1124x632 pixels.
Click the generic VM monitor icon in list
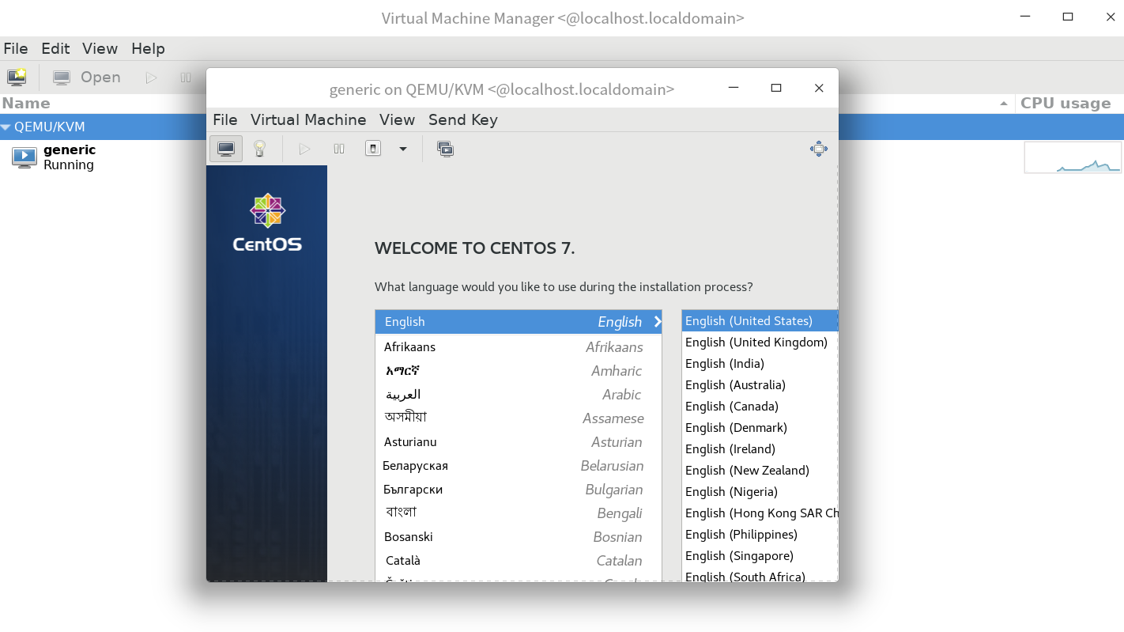25,157
